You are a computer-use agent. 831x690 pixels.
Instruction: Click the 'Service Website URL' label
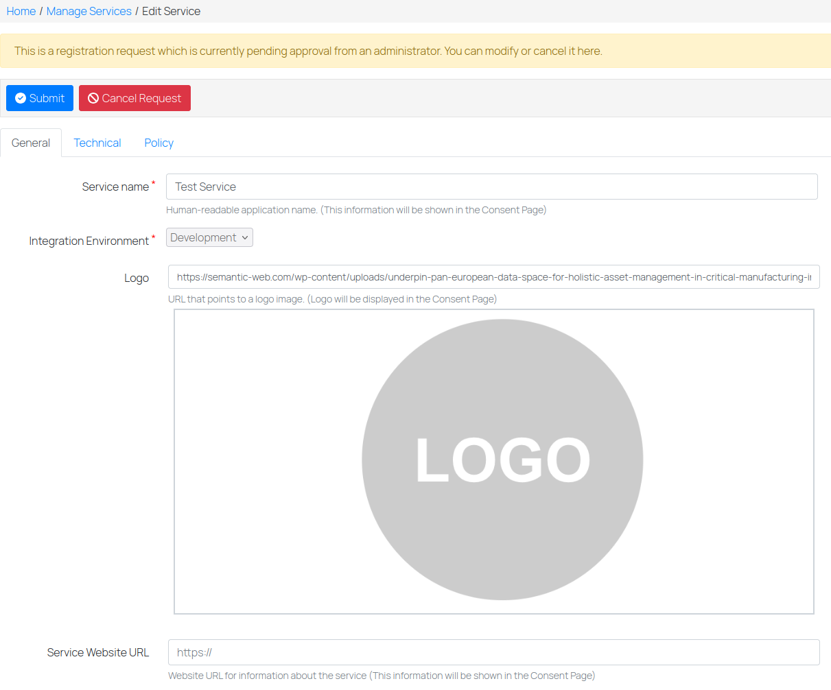98,652
